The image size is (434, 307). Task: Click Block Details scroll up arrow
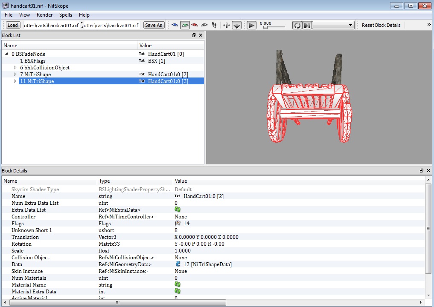[x=428, y=180]
